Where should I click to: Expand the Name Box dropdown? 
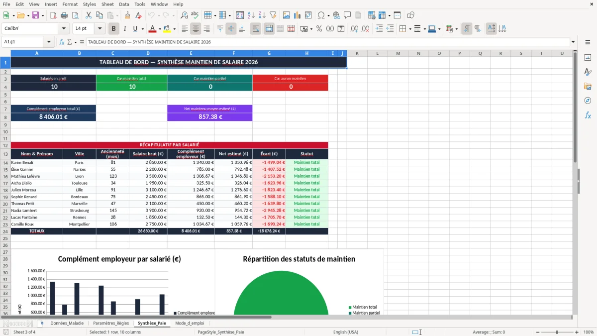pyautogui.click(x=49, y=42)
